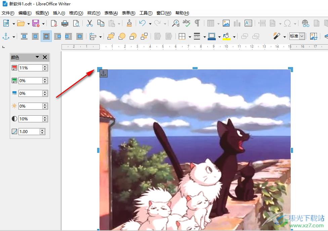Click the New document icon

6,23
